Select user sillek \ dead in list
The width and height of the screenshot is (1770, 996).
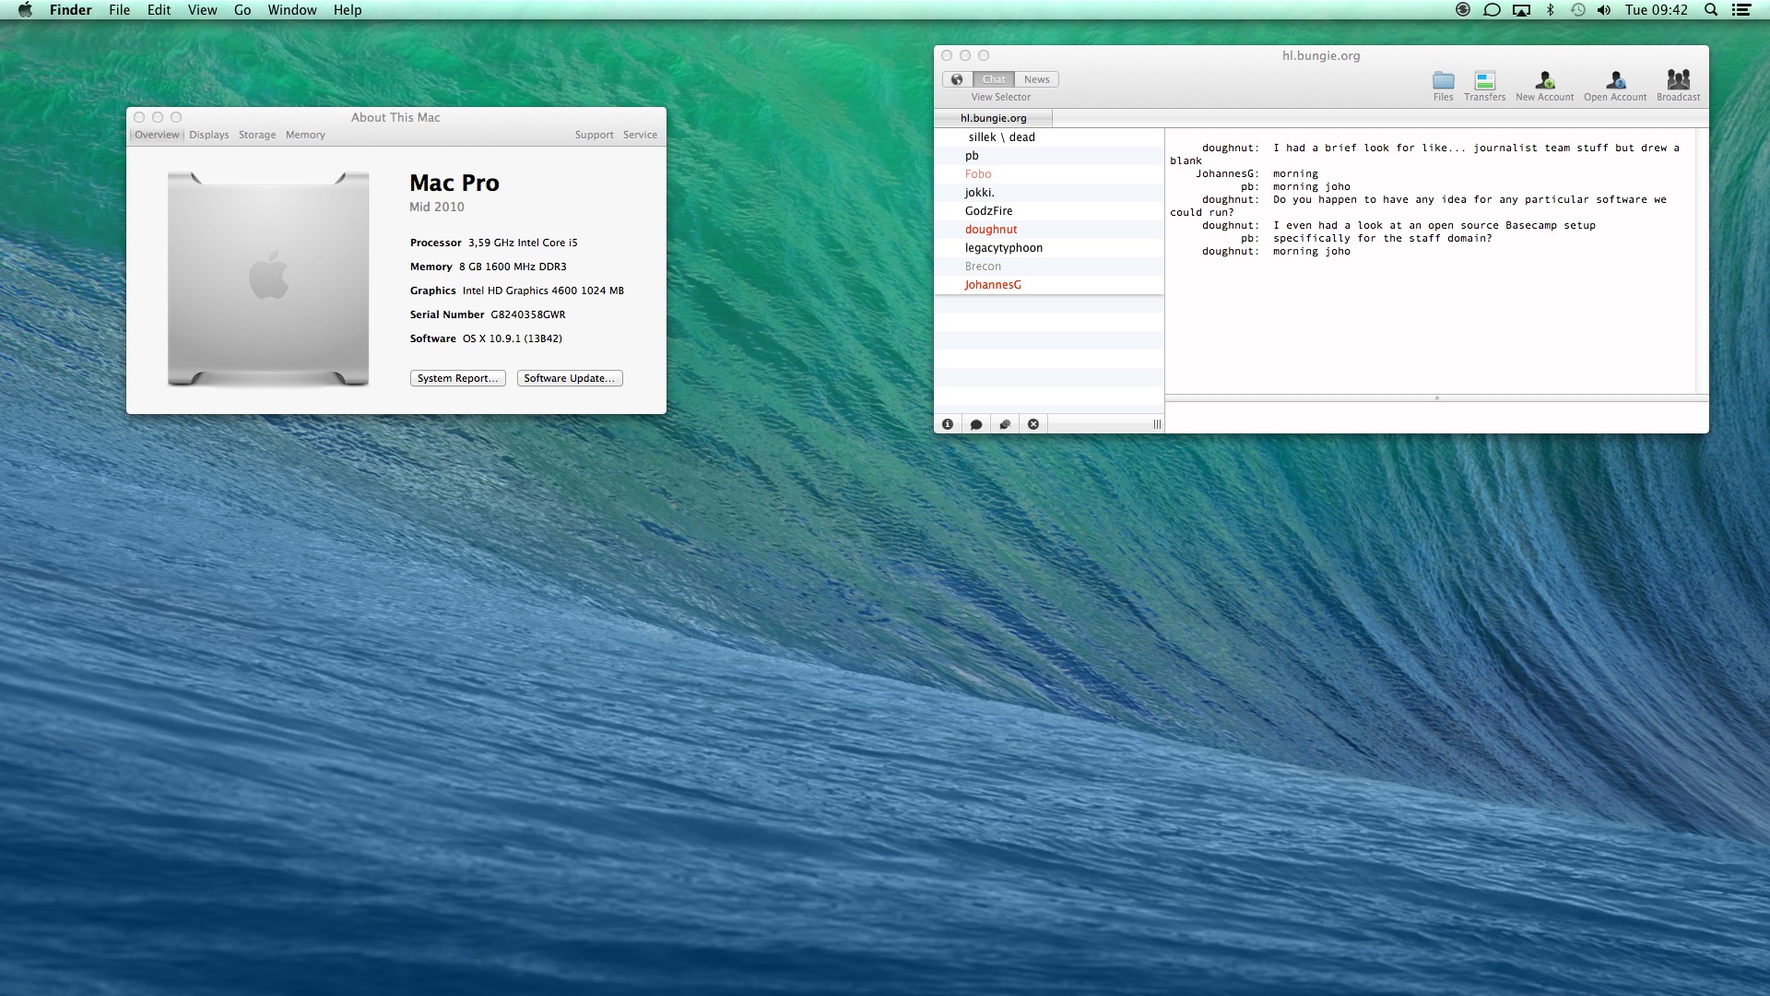click(1049, 137)
